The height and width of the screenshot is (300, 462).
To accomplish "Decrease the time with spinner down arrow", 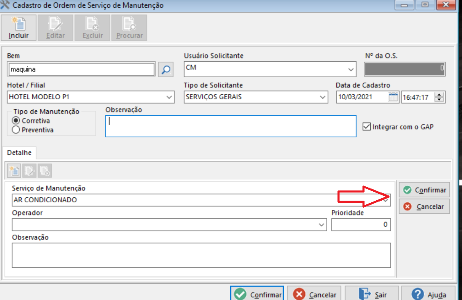I will click(x=439, y=100).
